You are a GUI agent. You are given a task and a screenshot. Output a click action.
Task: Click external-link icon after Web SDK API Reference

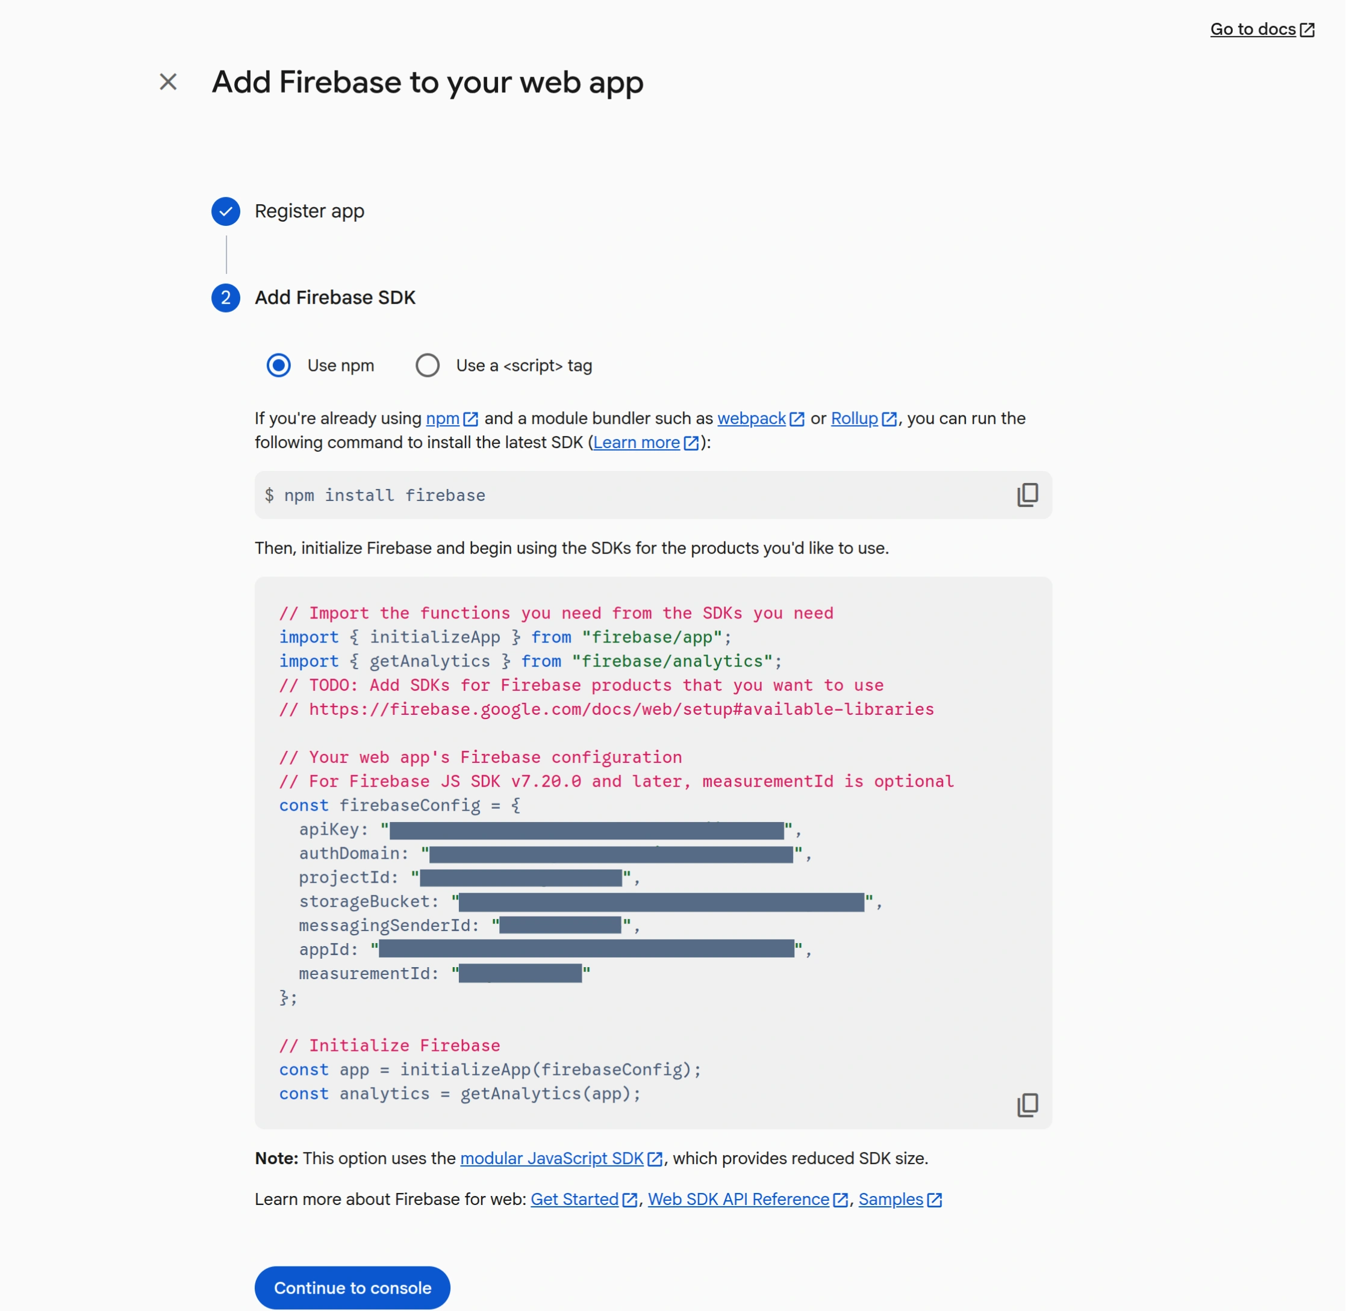pyautogui.click(x=843, y=1204)
